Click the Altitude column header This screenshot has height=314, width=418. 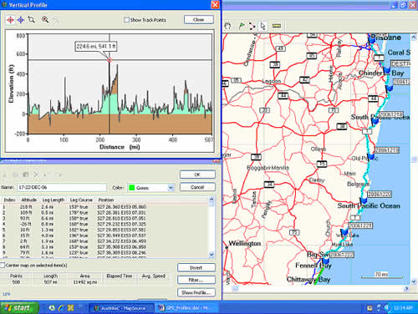[x=29, y=200]
